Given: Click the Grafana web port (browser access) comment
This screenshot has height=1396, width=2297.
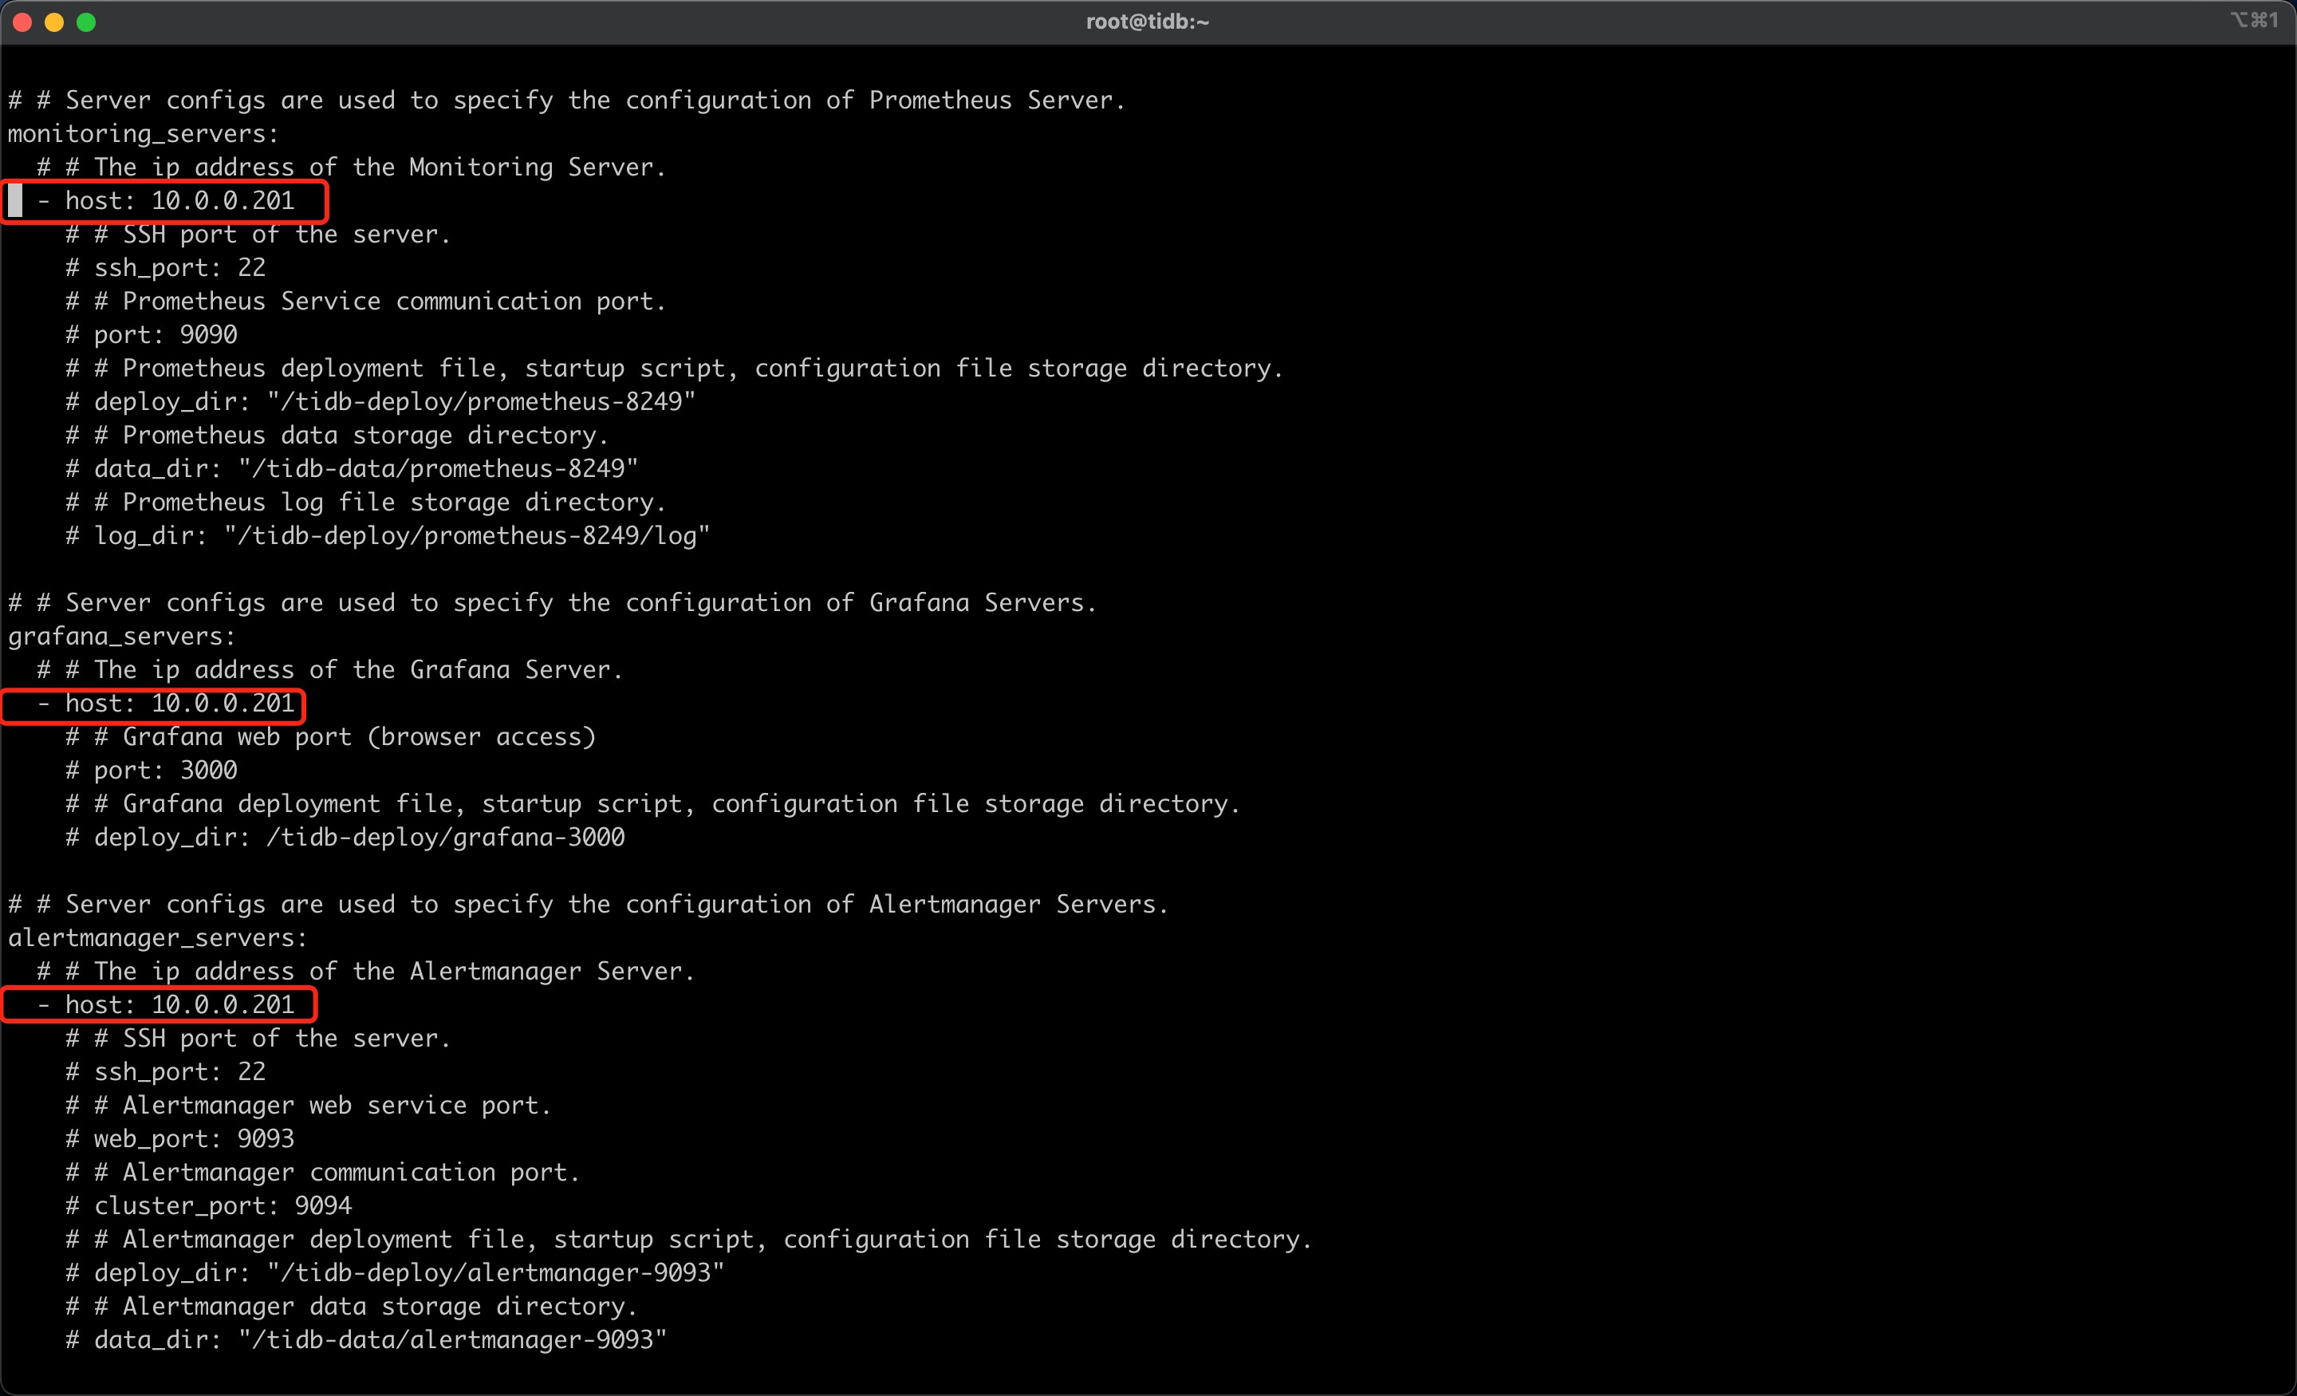Looking at the screenshot, I should pos(330,737).
